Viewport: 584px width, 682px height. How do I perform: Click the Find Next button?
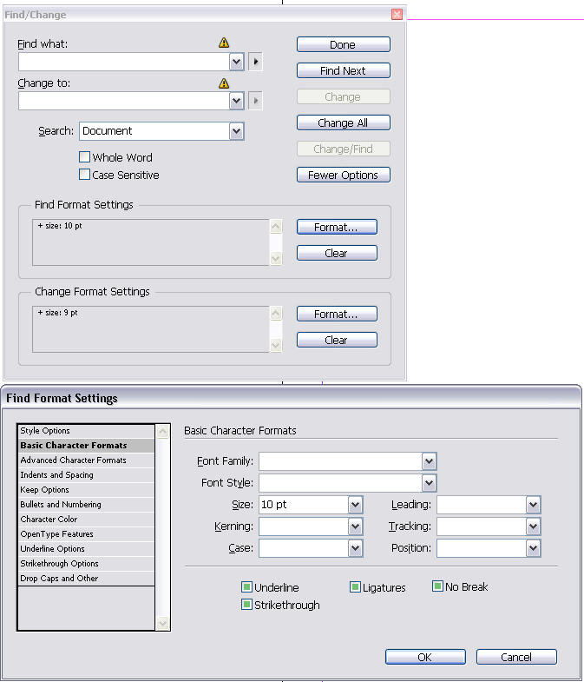pos(344,70)
